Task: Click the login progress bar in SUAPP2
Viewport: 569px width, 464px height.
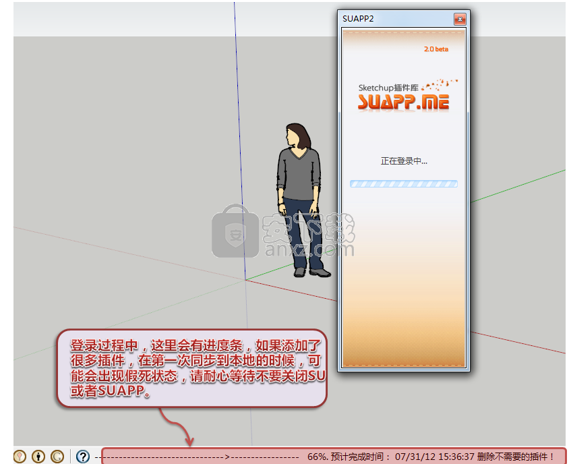Action: [x=404, y=183]
